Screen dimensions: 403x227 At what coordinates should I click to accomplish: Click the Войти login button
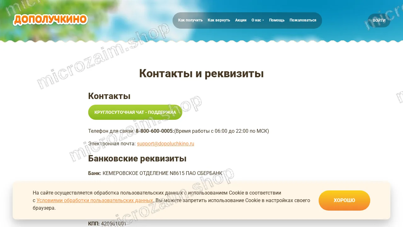(x=379, y=20)
